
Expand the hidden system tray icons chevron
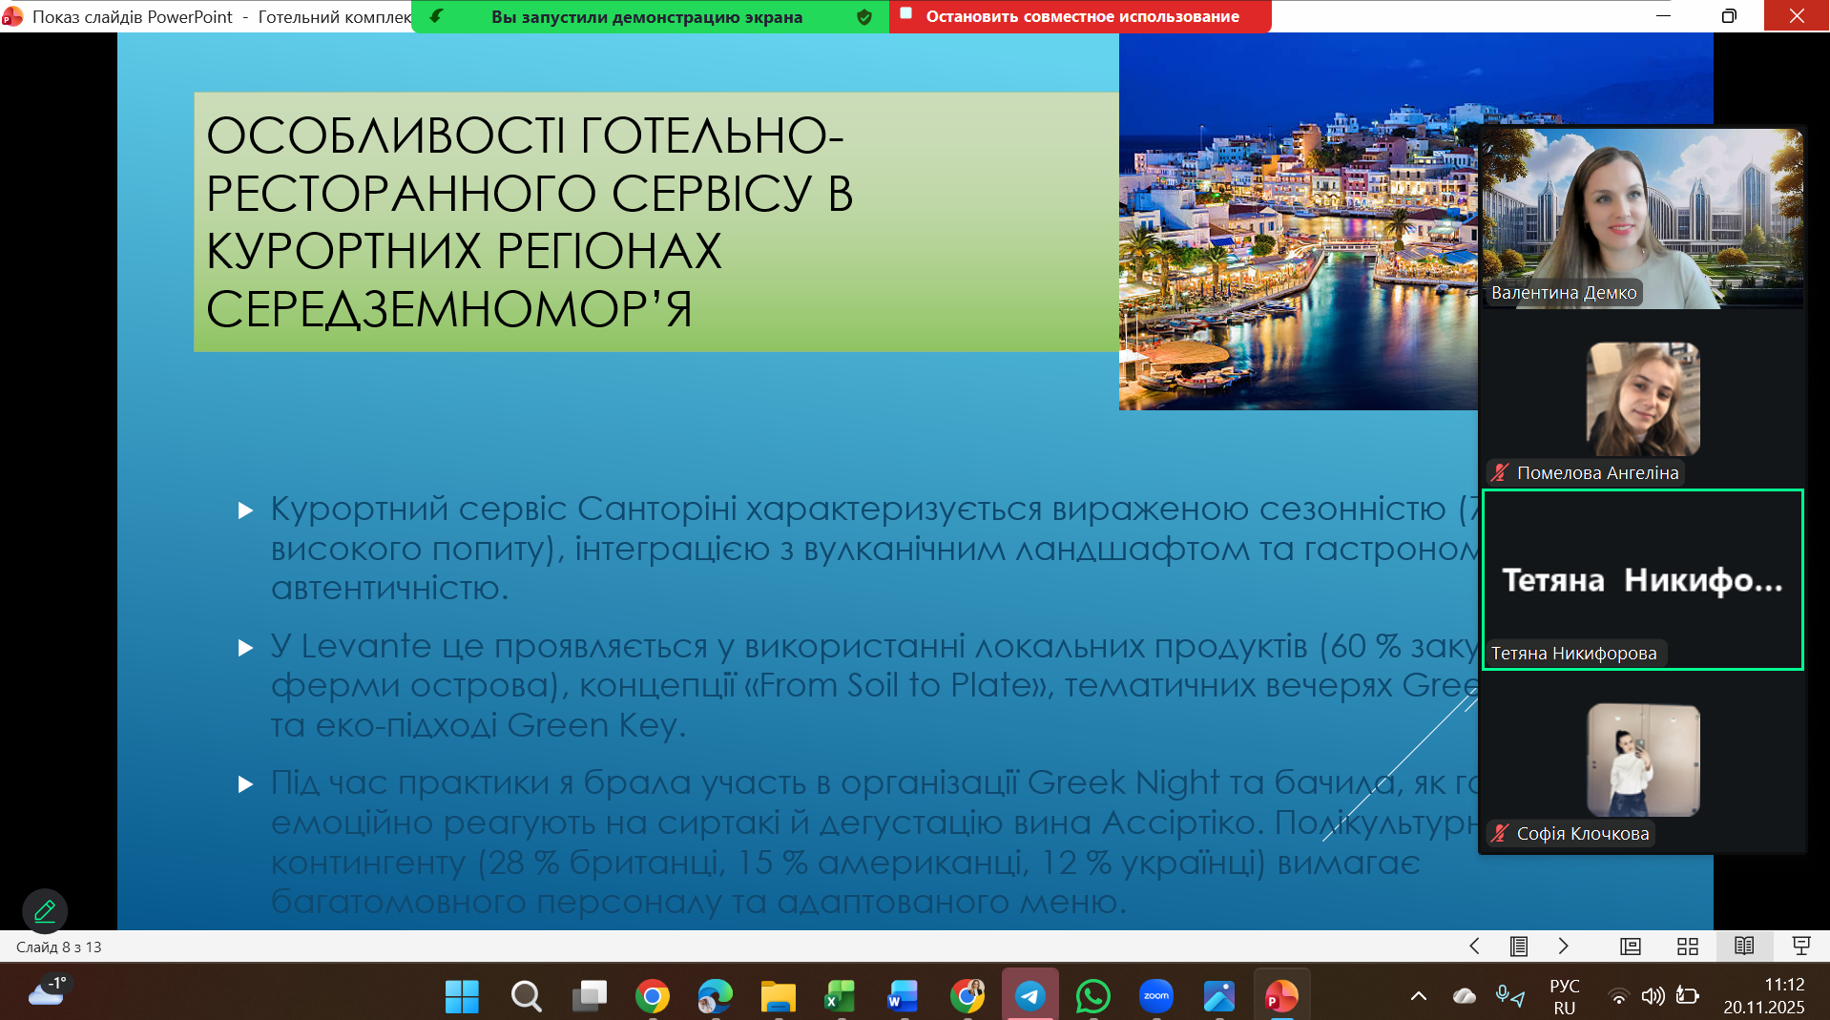pos(1419,996)
